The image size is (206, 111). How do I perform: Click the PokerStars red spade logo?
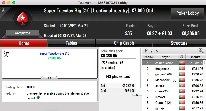(x=22, y=19)
